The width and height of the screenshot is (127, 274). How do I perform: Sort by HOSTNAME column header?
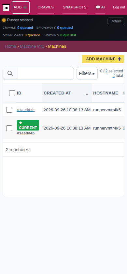tap(106, 93)
